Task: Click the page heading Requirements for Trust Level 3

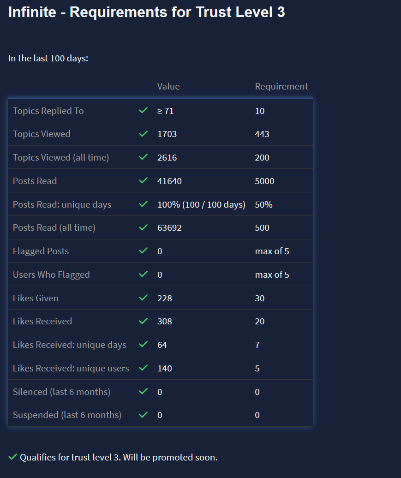Action: (x=146, y=12)
